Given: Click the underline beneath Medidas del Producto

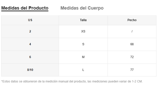Looking at the screenshot, I should (25, 11).
